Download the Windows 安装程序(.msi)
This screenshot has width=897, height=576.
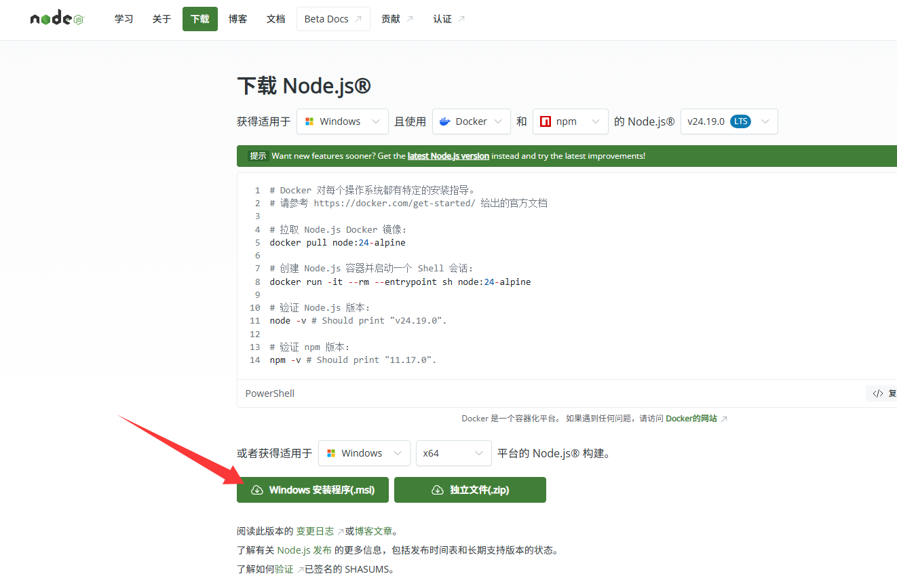(x=313, y=490)
